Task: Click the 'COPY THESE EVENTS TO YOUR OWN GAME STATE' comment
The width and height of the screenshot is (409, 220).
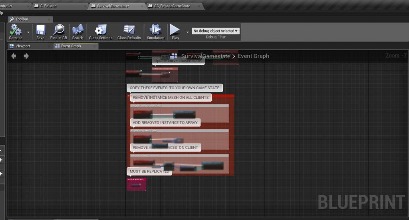Action: point(175,88)
